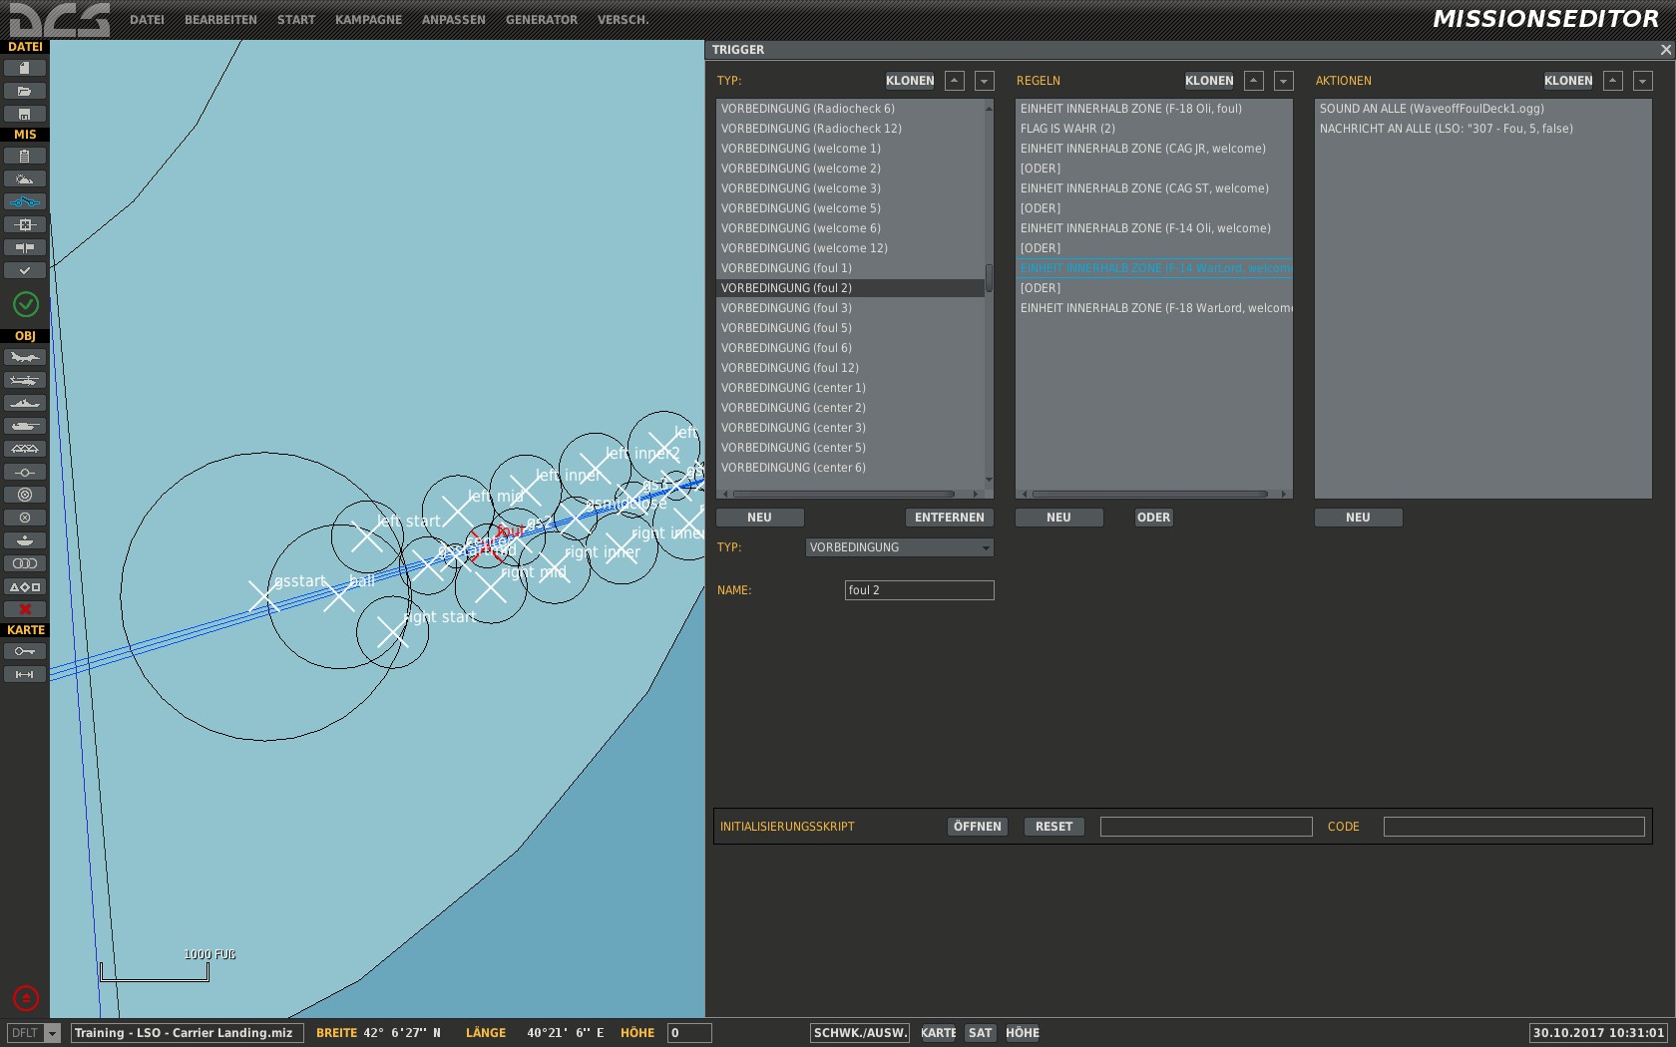Toggle the SAT map view
Screen dimensions: 1676x1047
[980, 1033]
